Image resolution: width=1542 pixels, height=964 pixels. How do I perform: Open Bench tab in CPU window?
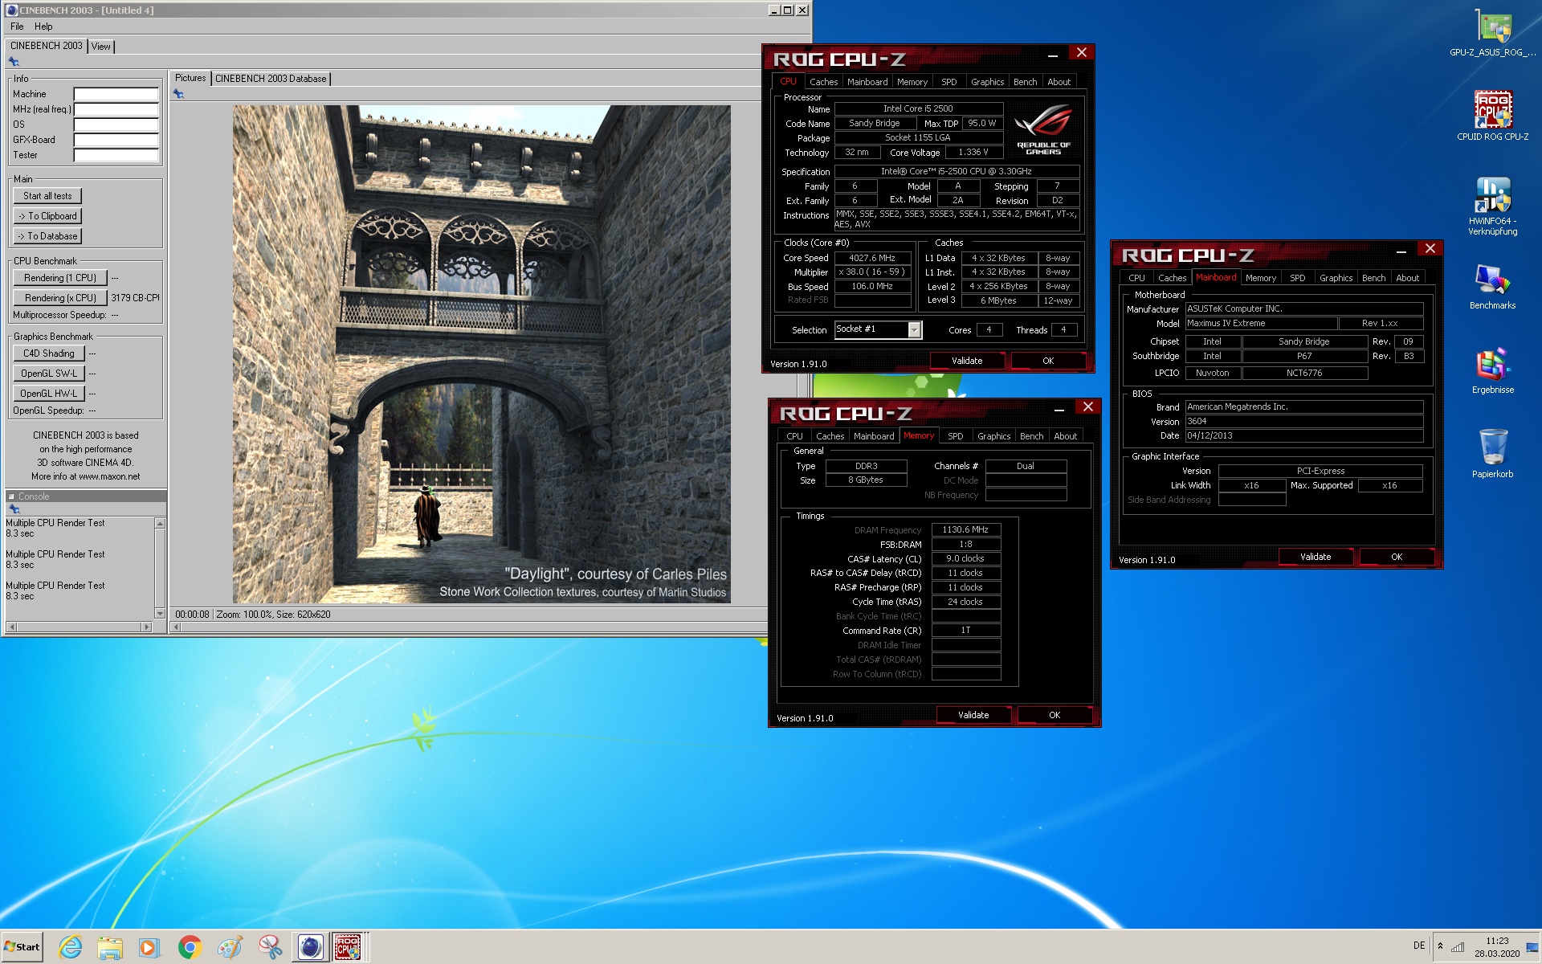click(1025, 82)
